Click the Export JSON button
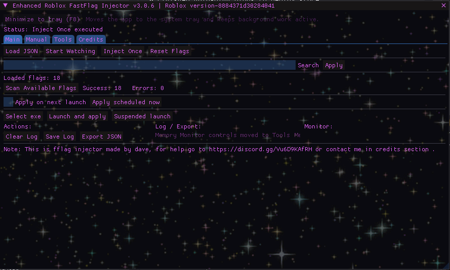 coord(102,137)
